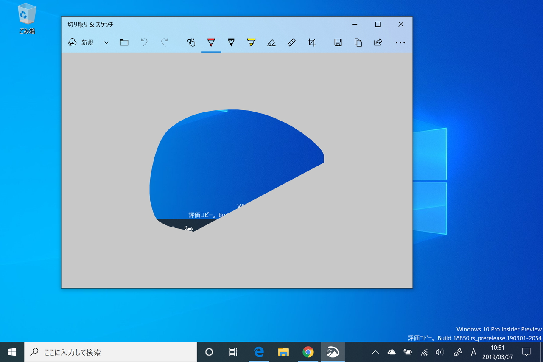Enable touch writing tool

coord(191,42)
